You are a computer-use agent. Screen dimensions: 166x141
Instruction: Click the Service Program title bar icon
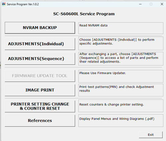(4, 4)
